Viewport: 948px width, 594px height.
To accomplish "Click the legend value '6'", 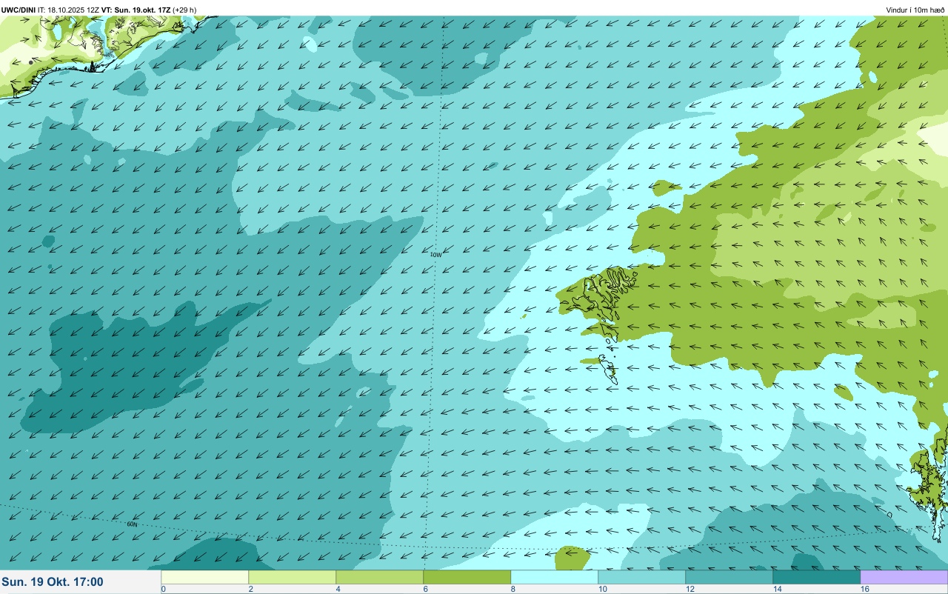I will point(425,589).
